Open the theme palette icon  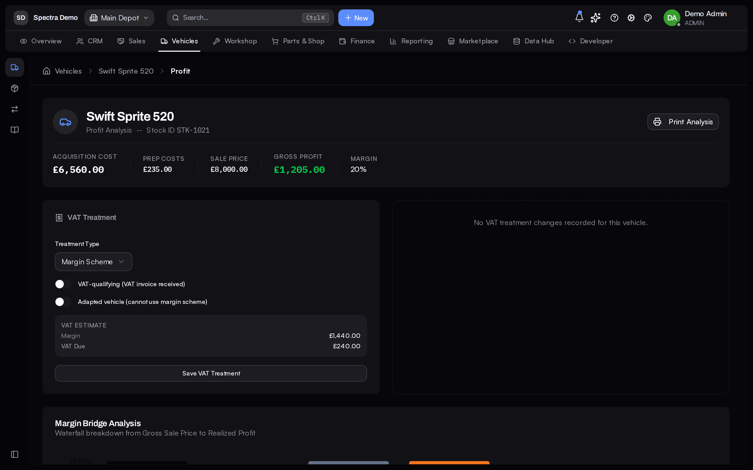click(648, 18)
